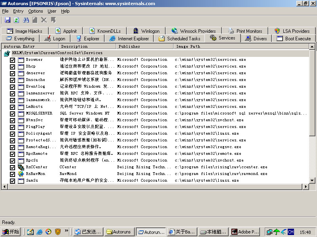
Task: Uncheck the RsCCenter service entry
Action: tap(12, 167)
